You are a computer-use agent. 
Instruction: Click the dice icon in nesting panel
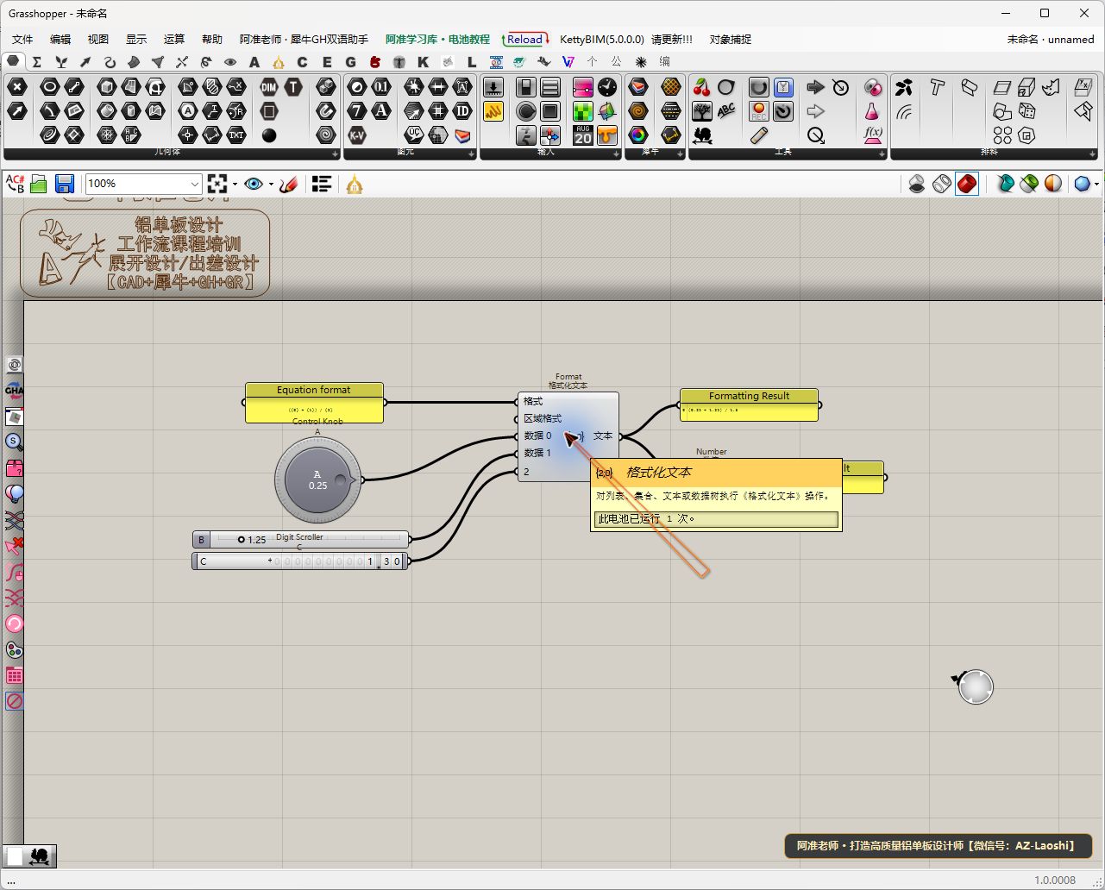point(1027,110)
